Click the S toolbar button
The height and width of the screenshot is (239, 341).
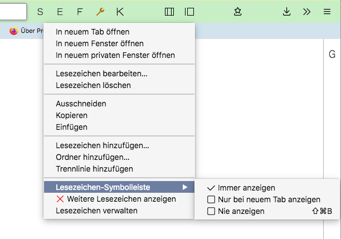[40, 11]
